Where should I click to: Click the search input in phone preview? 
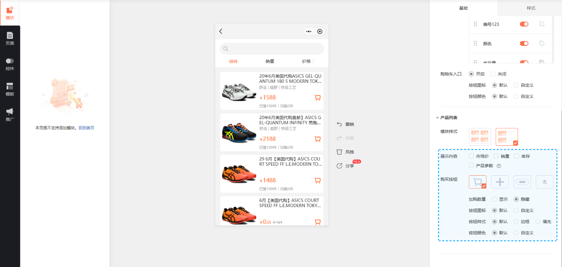pos(272,49)
